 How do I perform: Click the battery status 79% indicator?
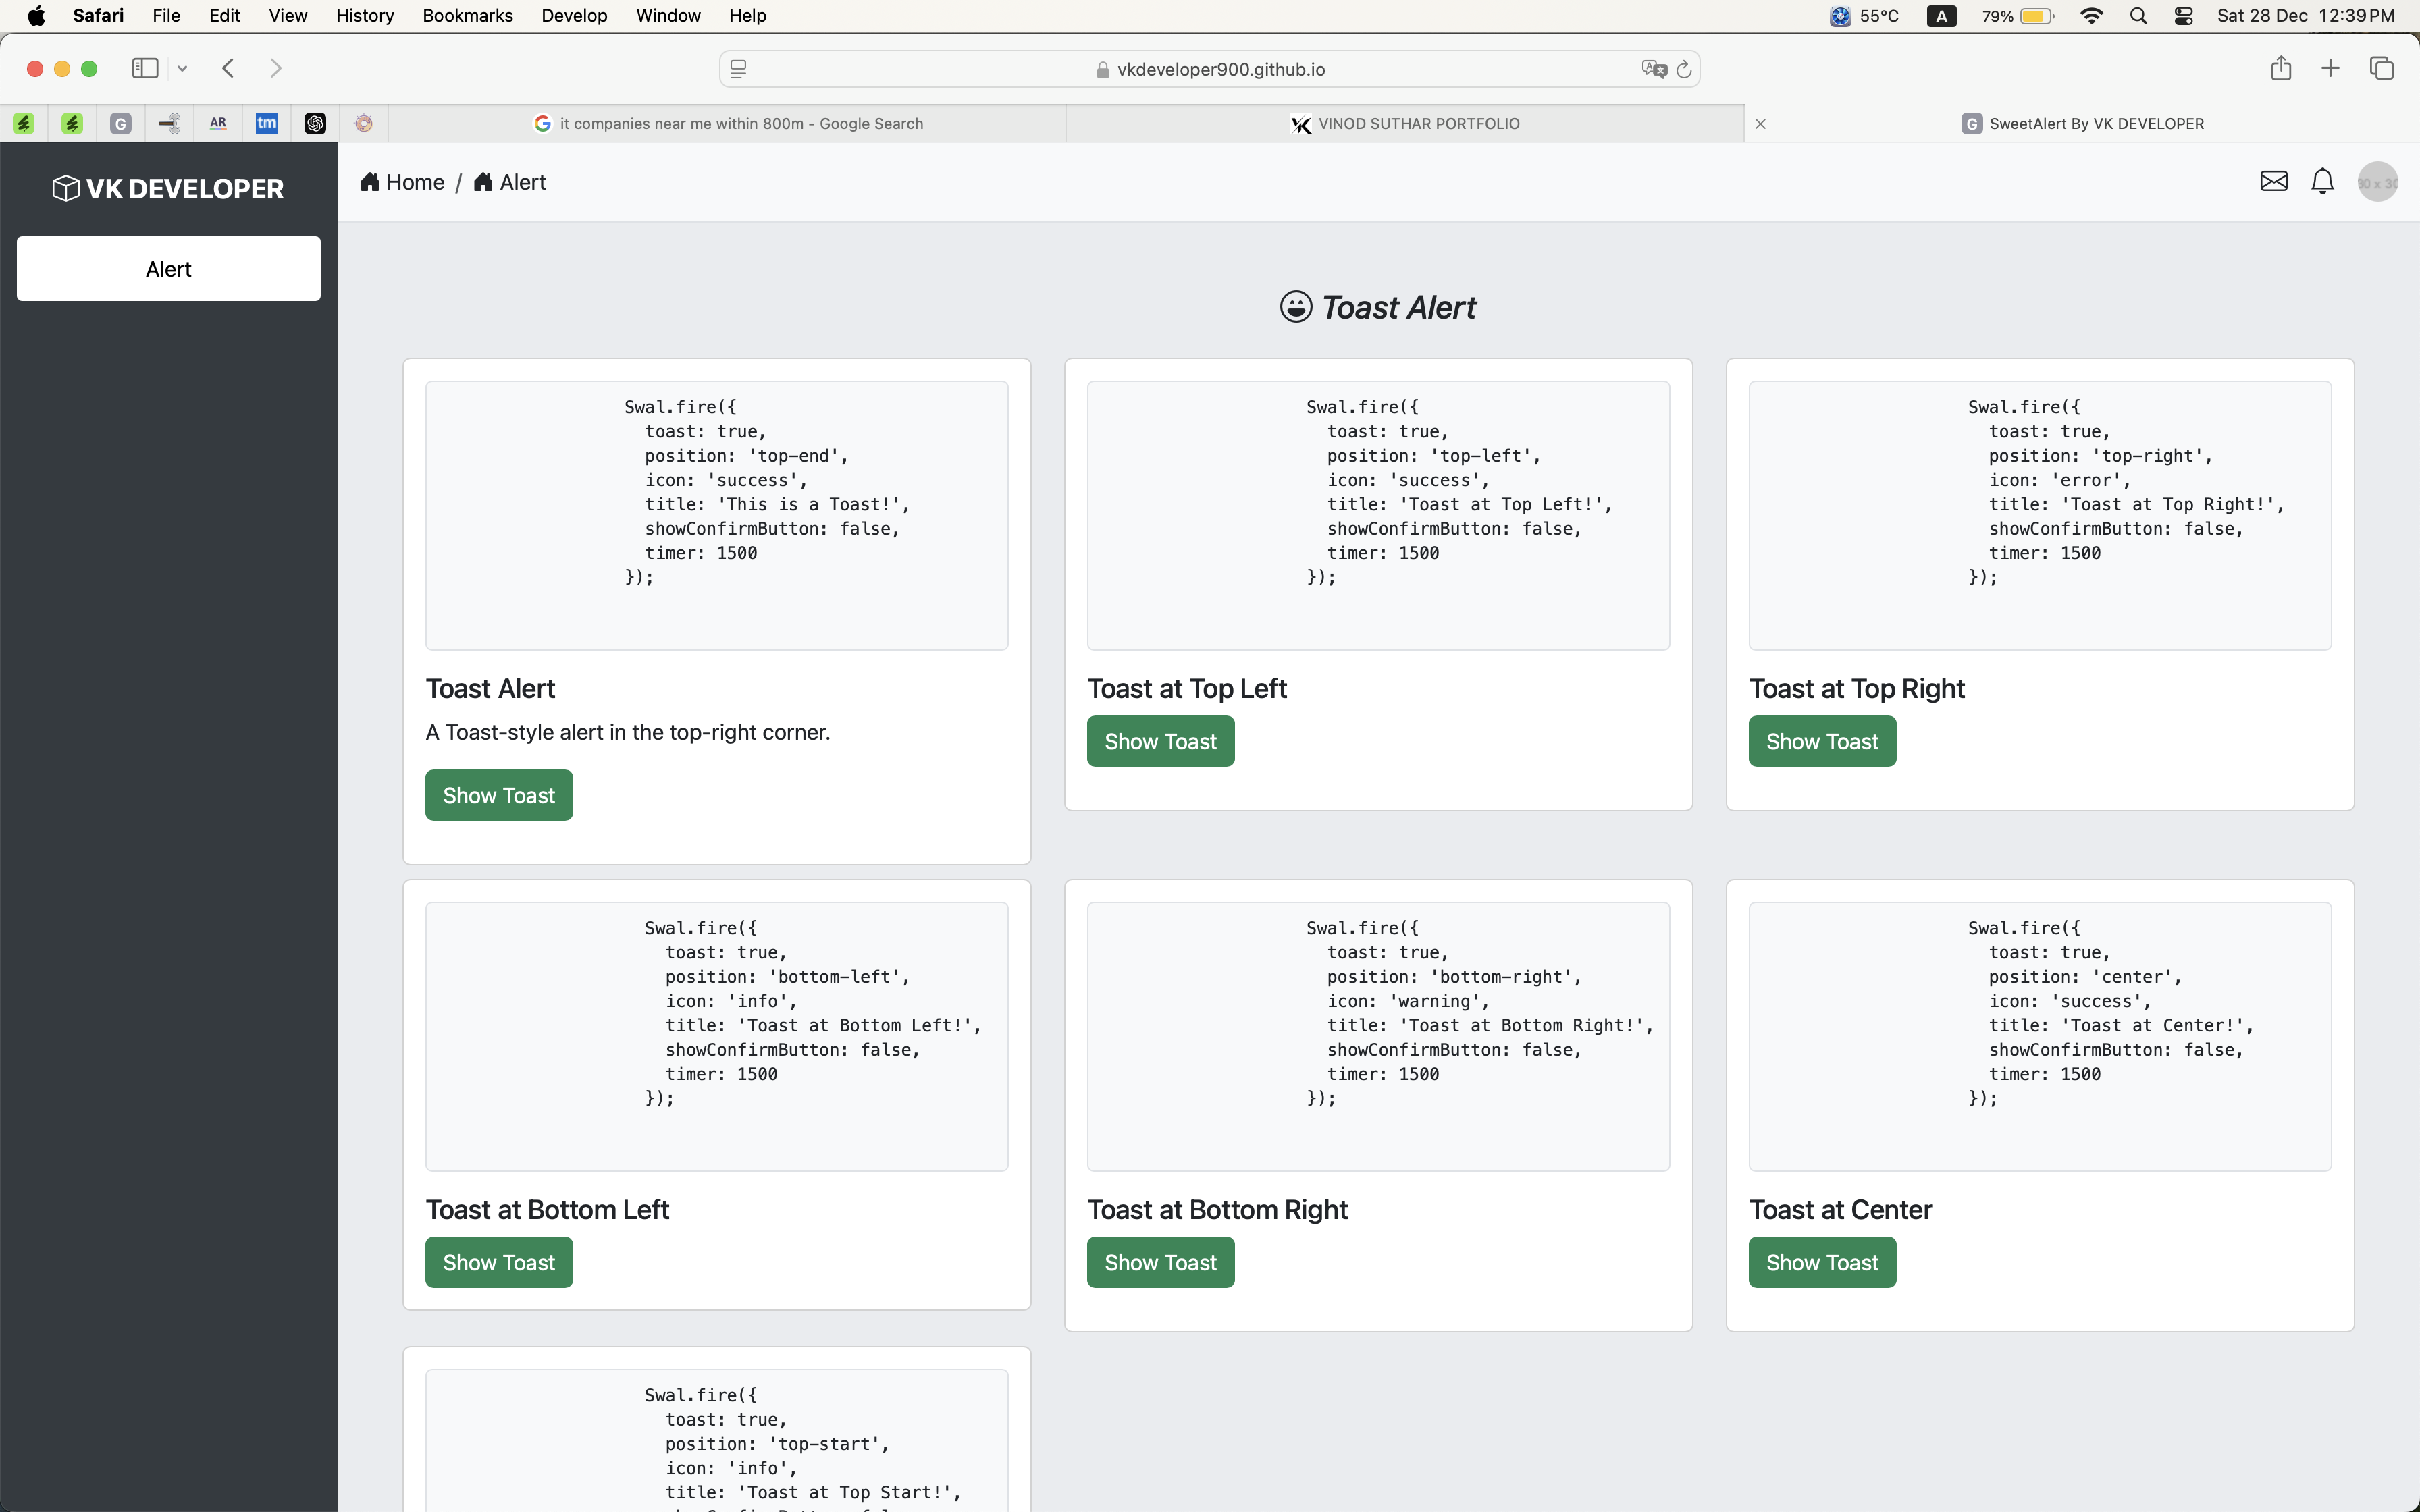pos(2017,15)
